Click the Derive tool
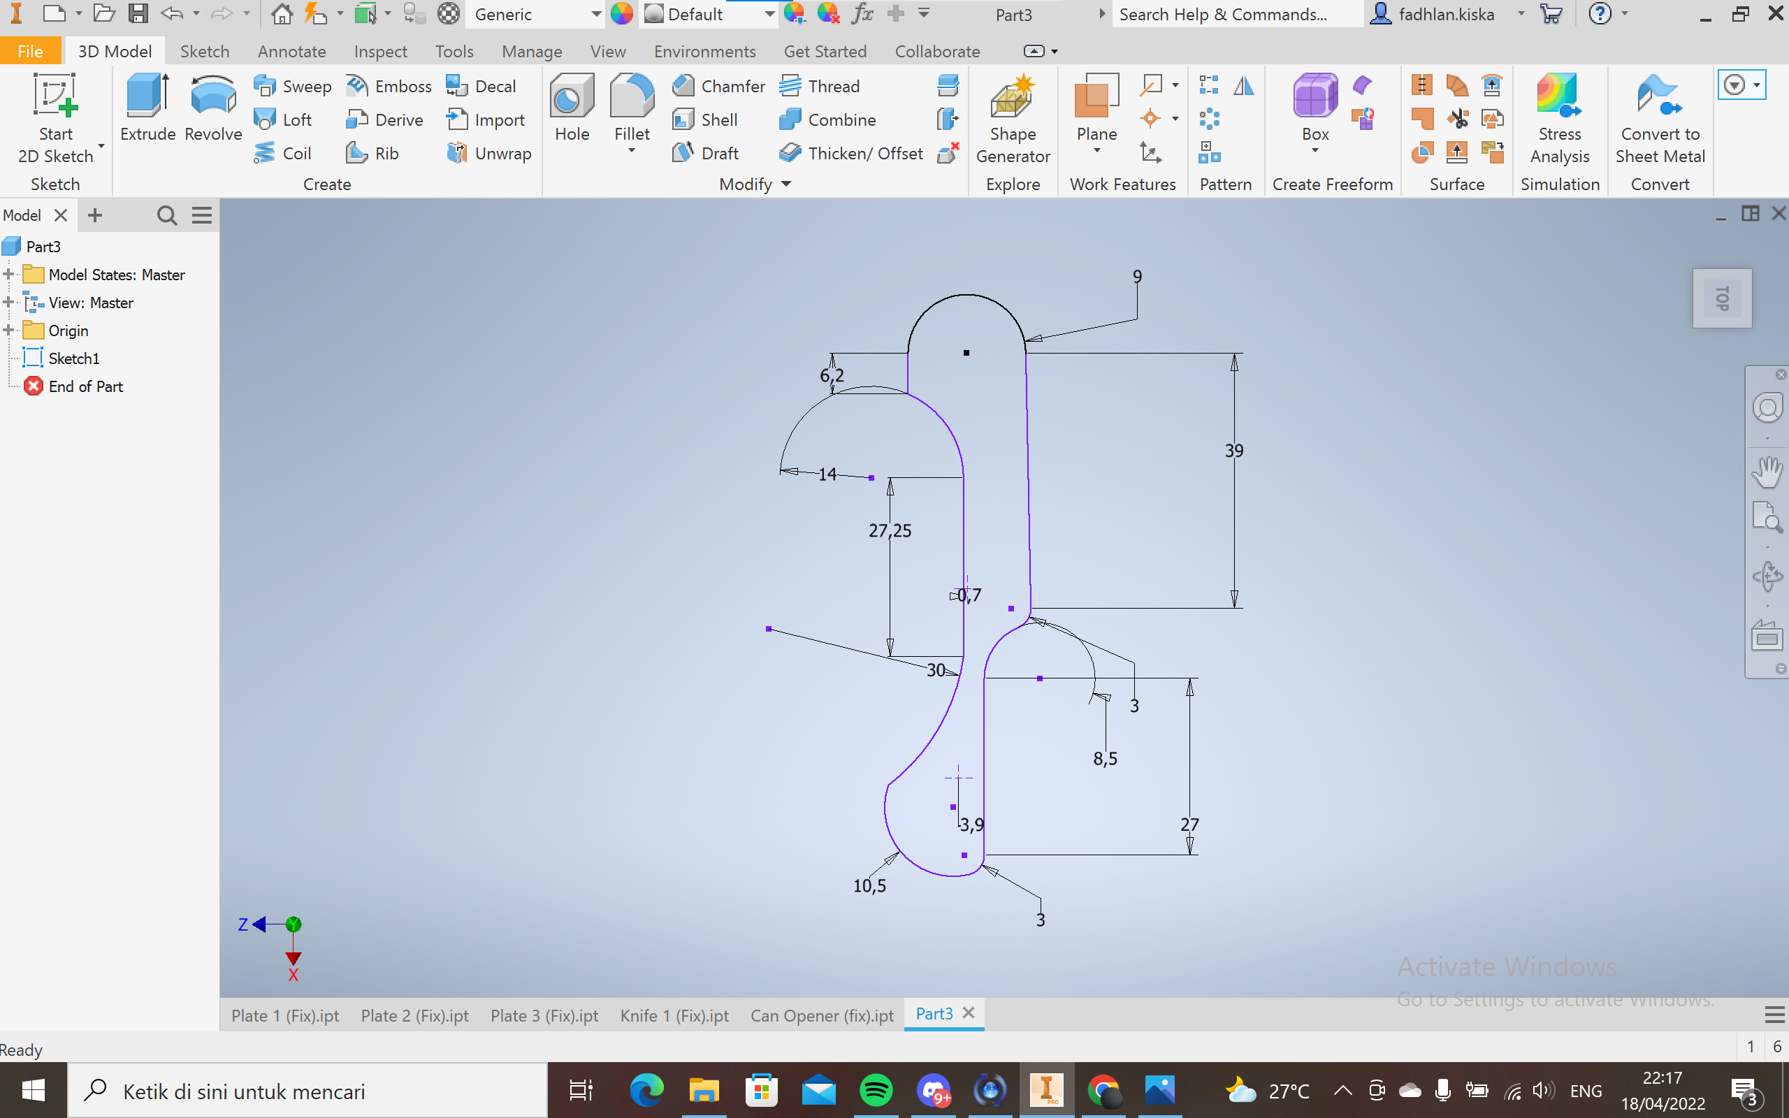Viewport: 1789px width, 1118px height. tap(384, 119)
